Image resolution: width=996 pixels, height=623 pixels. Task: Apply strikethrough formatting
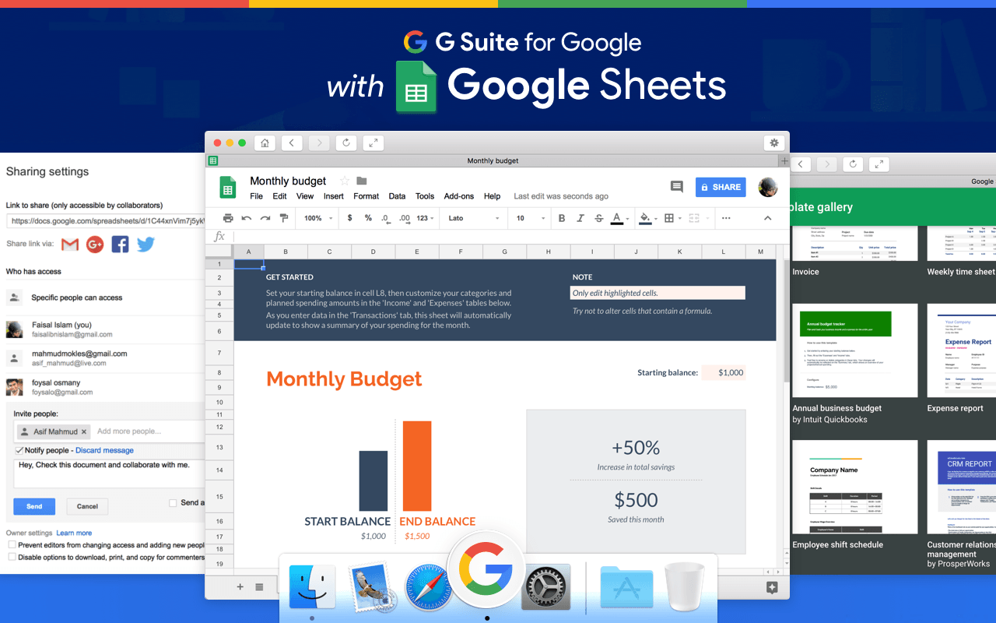[x=598, y=218]
